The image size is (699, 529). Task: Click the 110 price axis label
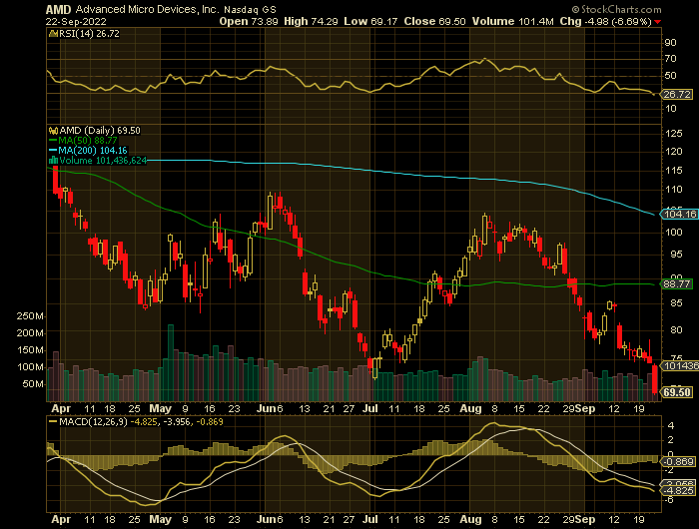point(673,190)
